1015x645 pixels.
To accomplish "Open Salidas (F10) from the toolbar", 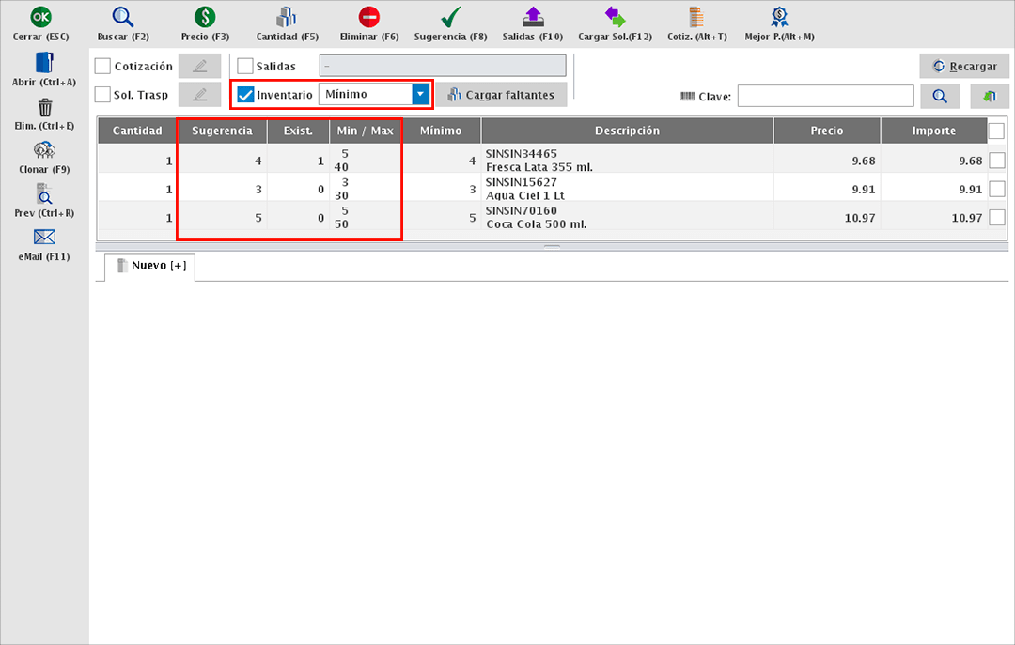I will [x=532, y=17].
